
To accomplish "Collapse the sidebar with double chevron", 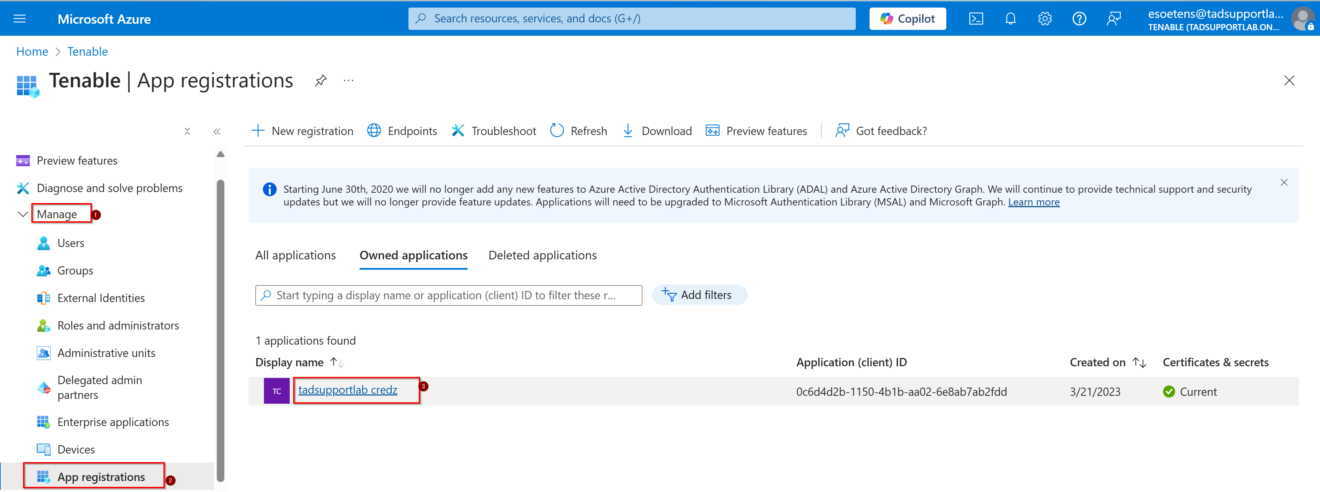I will (x=217, y=132).
